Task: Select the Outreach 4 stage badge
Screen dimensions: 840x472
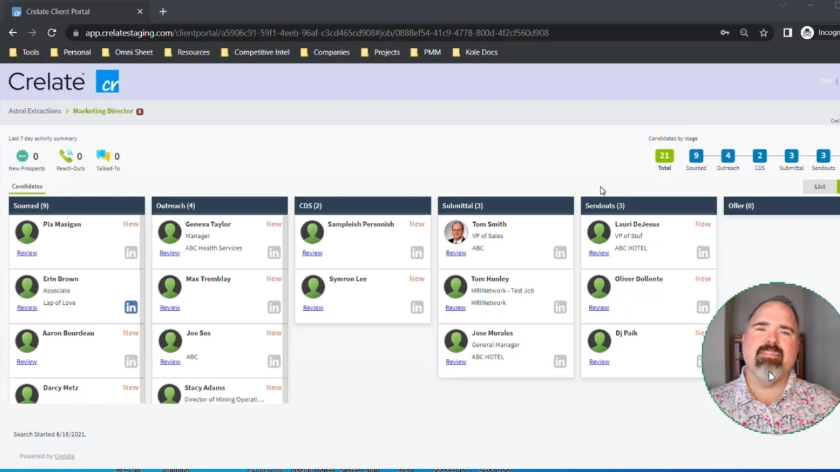Action: coord(728,156)
